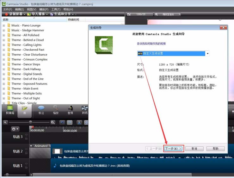Open the 播放(P) menu

44,10
